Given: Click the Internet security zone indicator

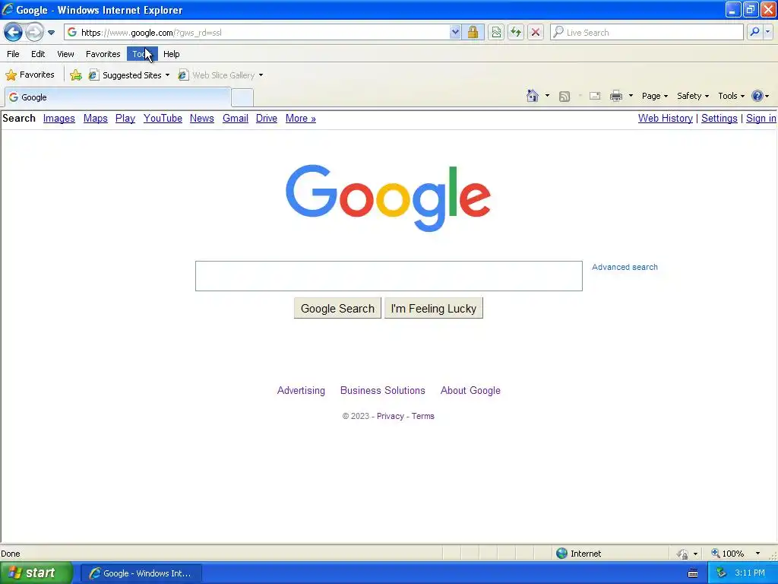Looking at the screenshot, I should (x=579, y=554).
